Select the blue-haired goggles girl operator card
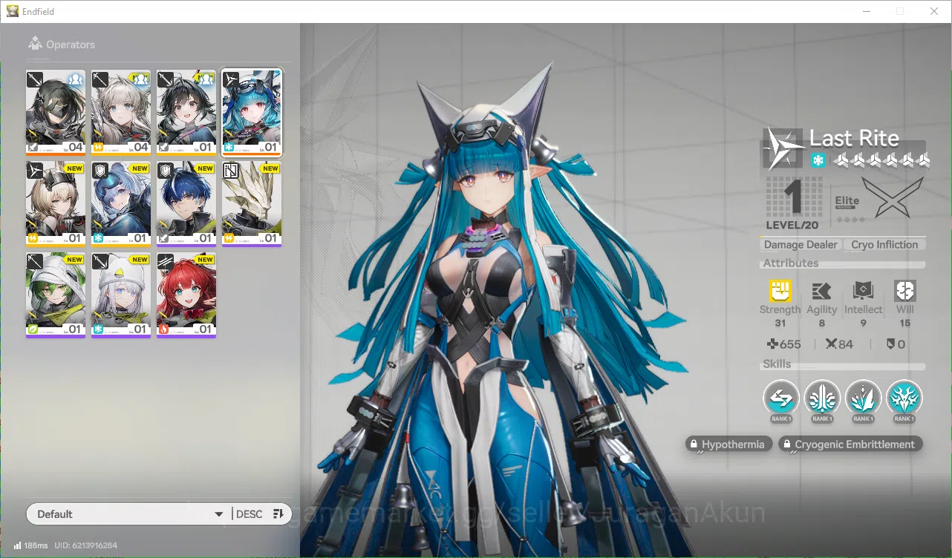The width and height of the screenshot is (952, 558). pyautogui.click(x=121, y=204)
